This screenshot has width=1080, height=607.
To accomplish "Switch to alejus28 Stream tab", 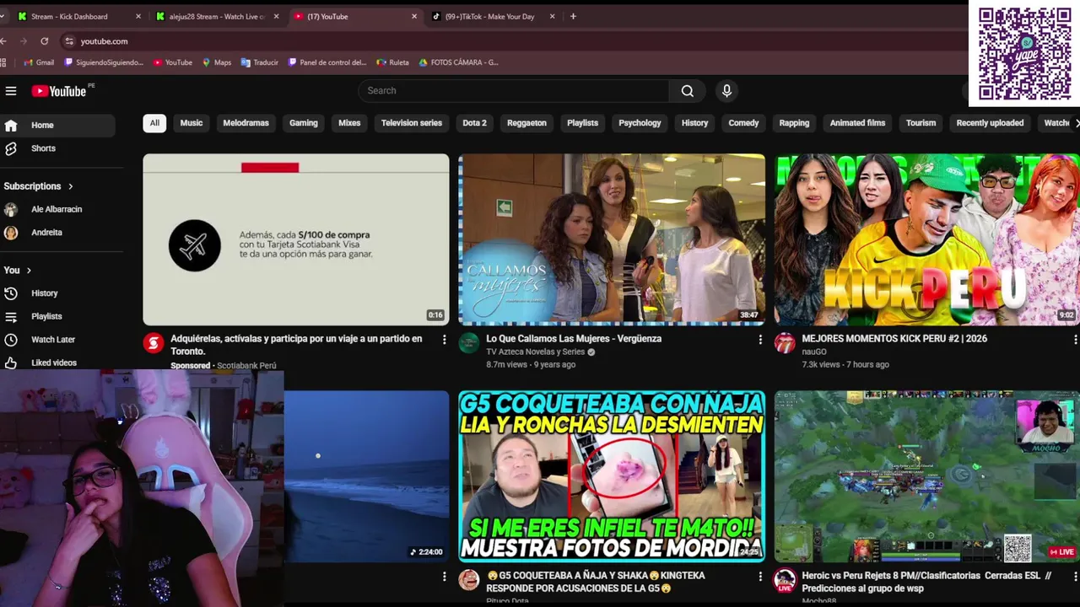I will (x=216, y=16).
